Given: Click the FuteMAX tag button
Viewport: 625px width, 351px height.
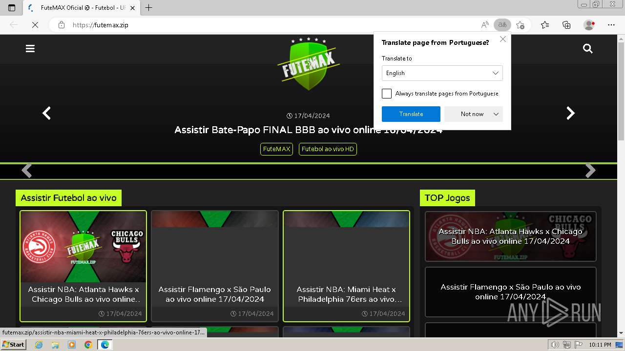Looking at the screenshot, I should (276, 149).
